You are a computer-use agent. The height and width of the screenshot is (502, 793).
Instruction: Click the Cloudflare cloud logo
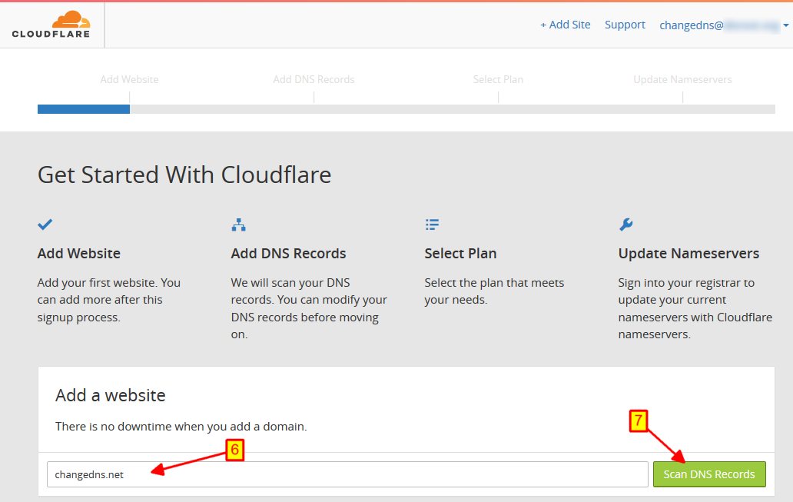point(51,25)
